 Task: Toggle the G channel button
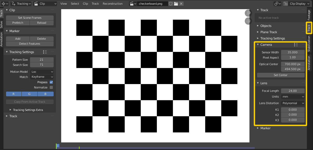click(x=30, y=94)
